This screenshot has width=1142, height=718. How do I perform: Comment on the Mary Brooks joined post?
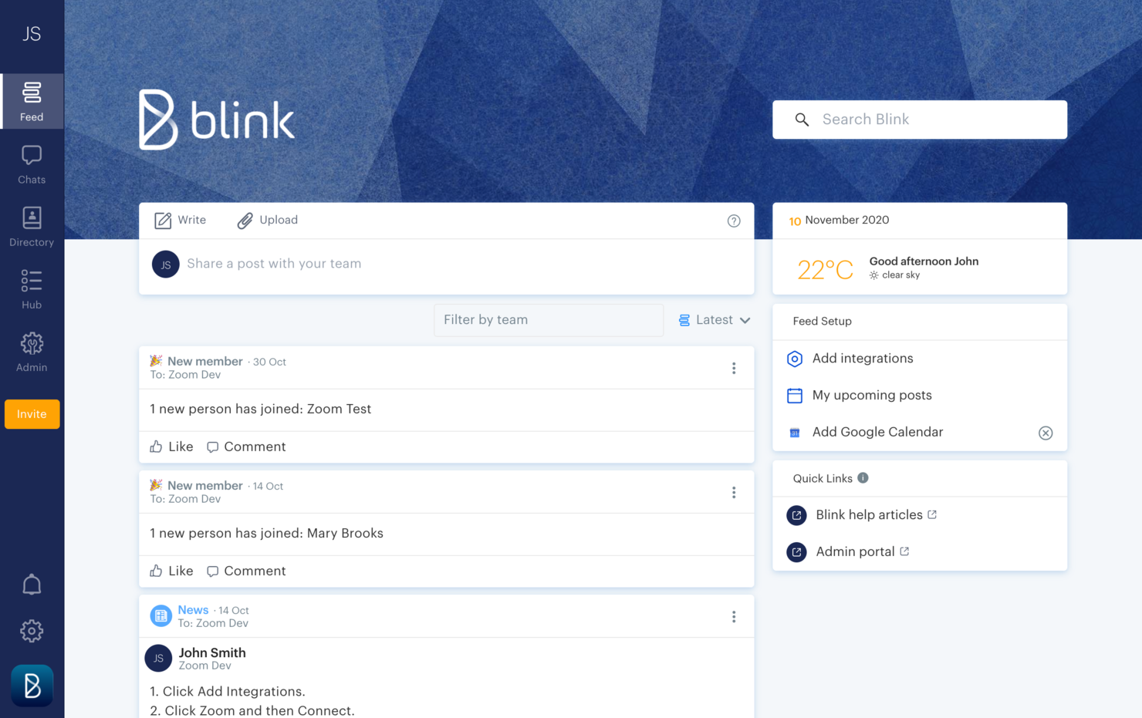(x=246, y=571)
